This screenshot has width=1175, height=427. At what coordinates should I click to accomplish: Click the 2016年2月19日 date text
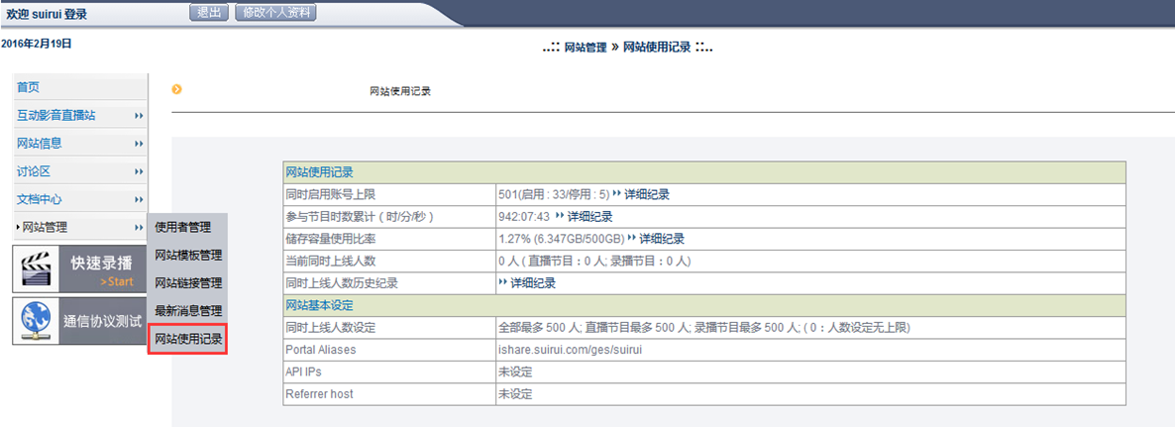point(37,45)
